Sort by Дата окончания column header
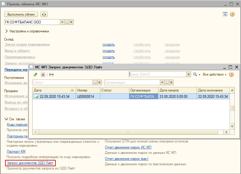This screenshot has width=241, height=174. pyautogui.click(x=213, y=90)
